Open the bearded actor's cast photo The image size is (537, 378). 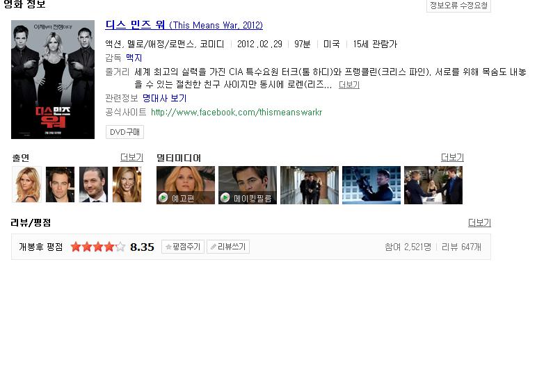pyautogui.click(x=93, y=184)
